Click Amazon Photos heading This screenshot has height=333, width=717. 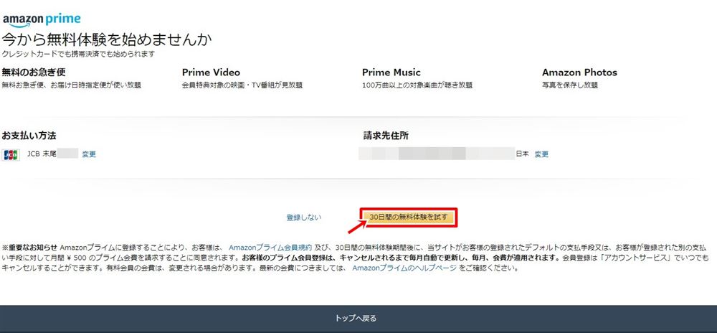(579, 72)
